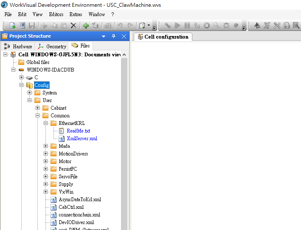Screen dimensions: 301x230
Task: Click the circled X Stop icon
Action: [x=207, y=25]
